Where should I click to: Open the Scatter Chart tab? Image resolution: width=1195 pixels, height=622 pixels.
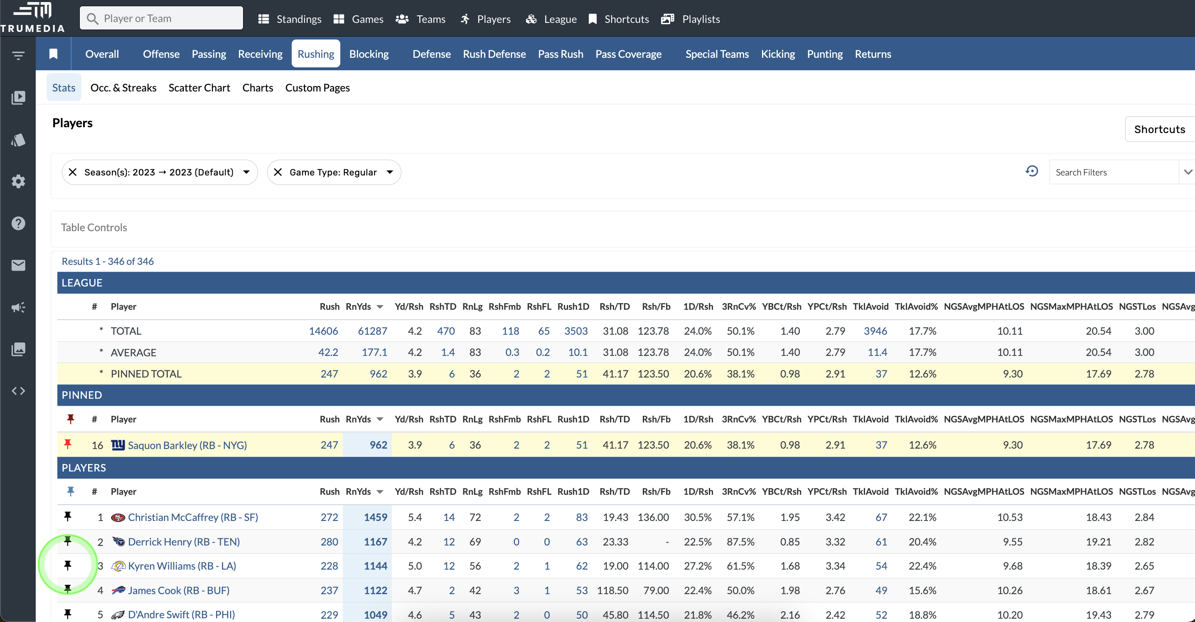[199, 88]
